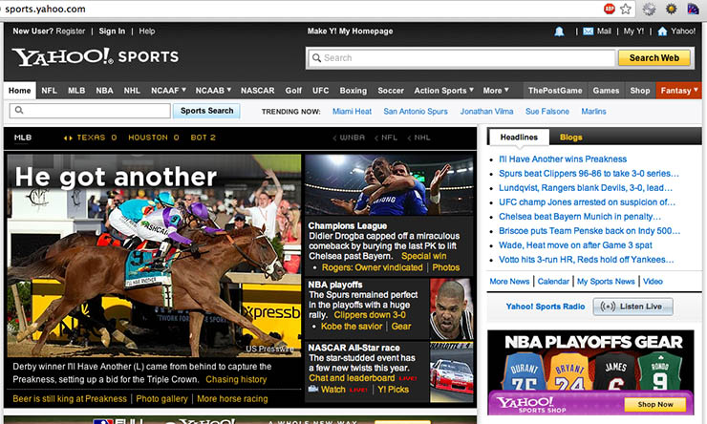Click the Register link

(x=71, y=32)
